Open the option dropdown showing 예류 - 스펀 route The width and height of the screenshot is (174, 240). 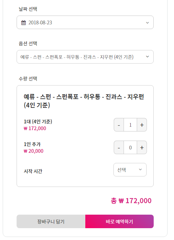pos(85,57)
